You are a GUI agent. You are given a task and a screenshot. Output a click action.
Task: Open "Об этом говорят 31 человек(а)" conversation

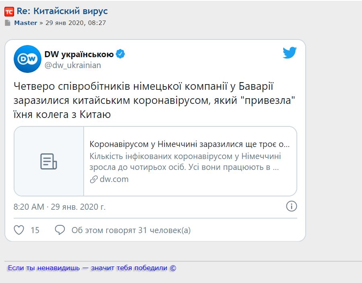131,230
